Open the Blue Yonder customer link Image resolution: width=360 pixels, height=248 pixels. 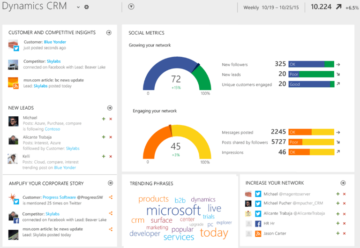tap(55, 42)
